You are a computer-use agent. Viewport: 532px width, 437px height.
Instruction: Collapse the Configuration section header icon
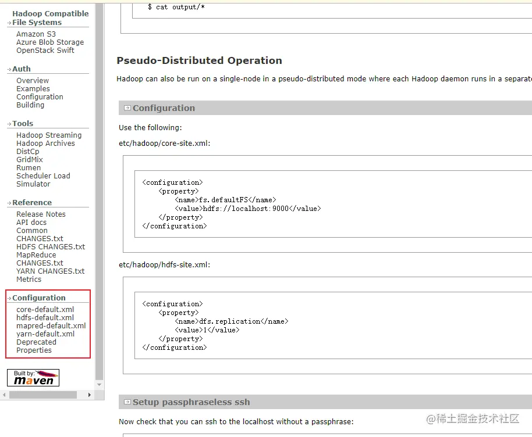click(x=127, y=108)
